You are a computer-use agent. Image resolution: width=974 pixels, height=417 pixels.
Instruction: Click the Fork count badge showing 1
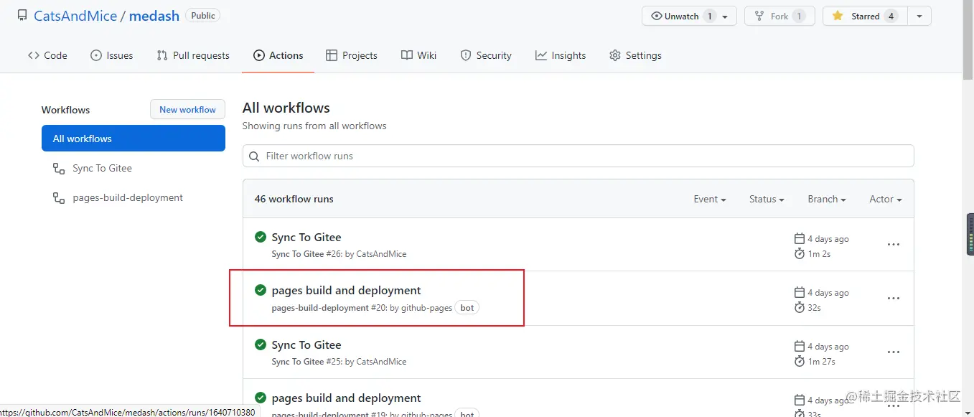(799, 16)
